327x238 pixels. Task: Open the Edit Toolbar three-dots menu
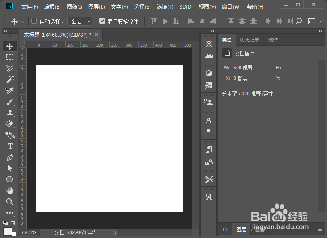[10, 213]
